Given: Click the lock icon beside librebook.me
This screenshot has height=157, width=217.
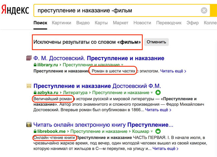Looking at the screenshot, I should (35, 131).
